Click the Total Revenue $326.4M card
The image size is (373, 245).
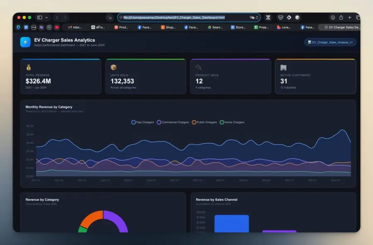tap(61, 76)
